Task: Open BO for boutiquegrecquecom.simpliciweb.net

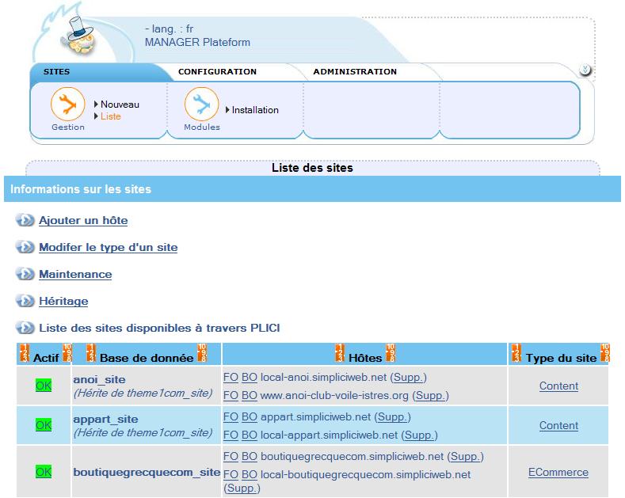Action: pos(249,456)
